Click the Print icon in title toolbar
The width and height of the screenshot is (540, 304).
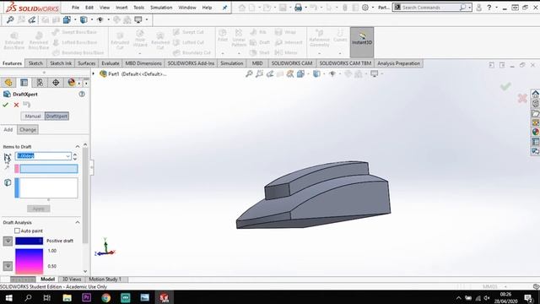pos(298,8)
